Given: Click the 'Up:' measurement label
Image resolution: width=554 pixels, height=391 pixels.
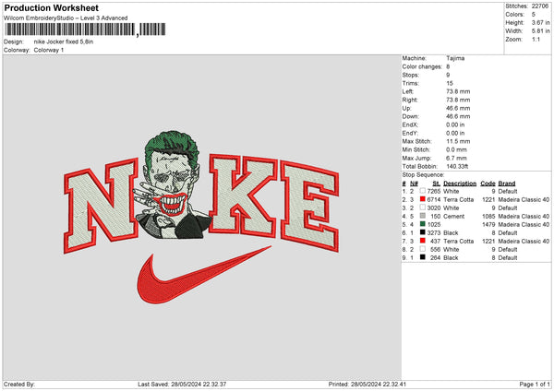Looking at the screenshot, I should tap(406, 108).
